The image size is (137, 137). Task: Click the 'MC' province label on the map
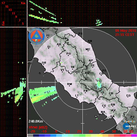click(88, 49)
